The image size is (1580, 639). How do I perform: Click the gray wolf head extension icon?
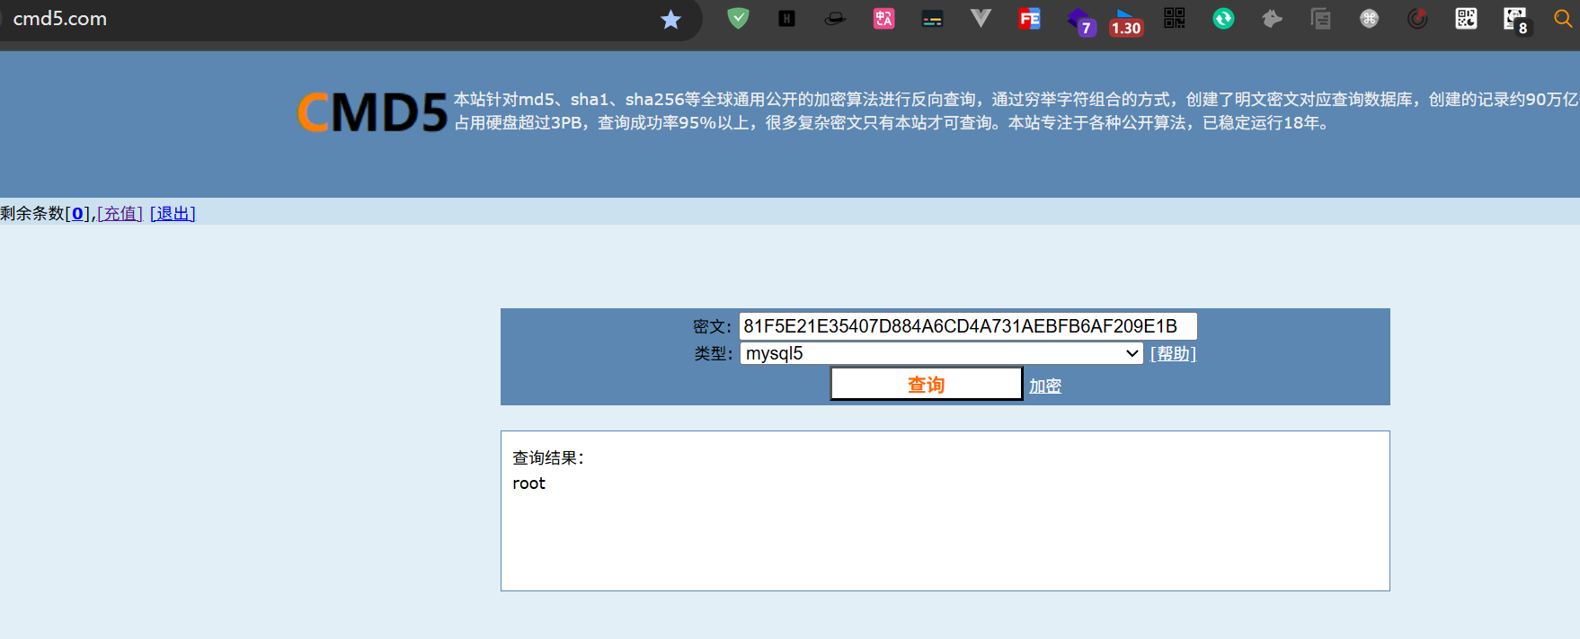(1272, 18)
